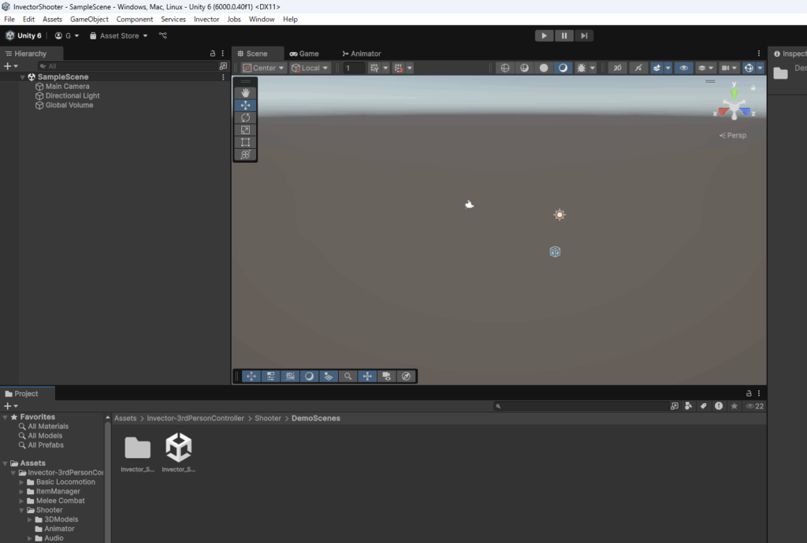This screenshot has width=807, height=543.
Task: Select the Hand view tool
Action: click(x=245, y=93)
